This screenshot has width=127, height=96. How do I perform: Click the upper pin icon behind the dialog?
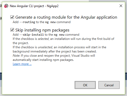click(1, 6)
